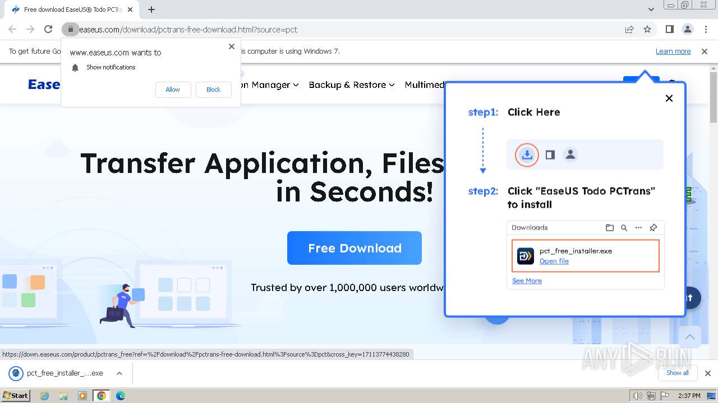Click the Free Download button

coord(355,248)
